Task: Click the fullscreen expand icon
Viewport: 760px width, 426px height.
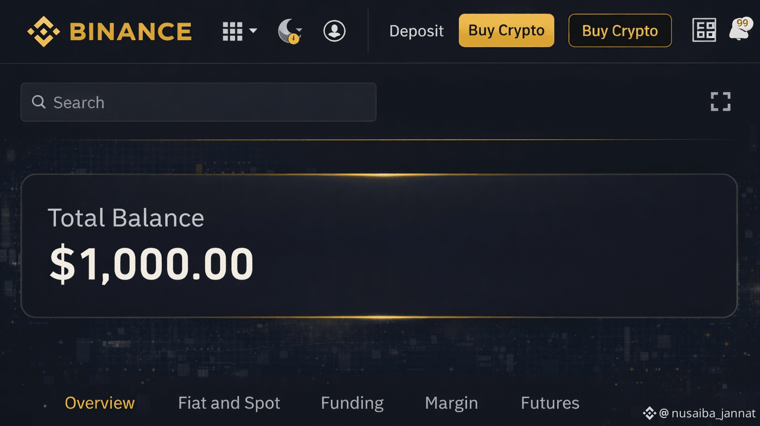Action: (720, 101)
